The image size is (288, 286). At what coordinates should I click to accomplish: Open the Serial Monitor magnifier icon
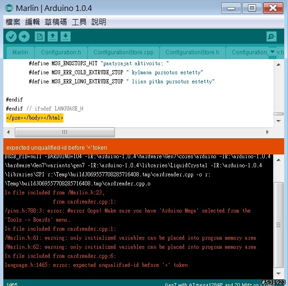[271, 36]
